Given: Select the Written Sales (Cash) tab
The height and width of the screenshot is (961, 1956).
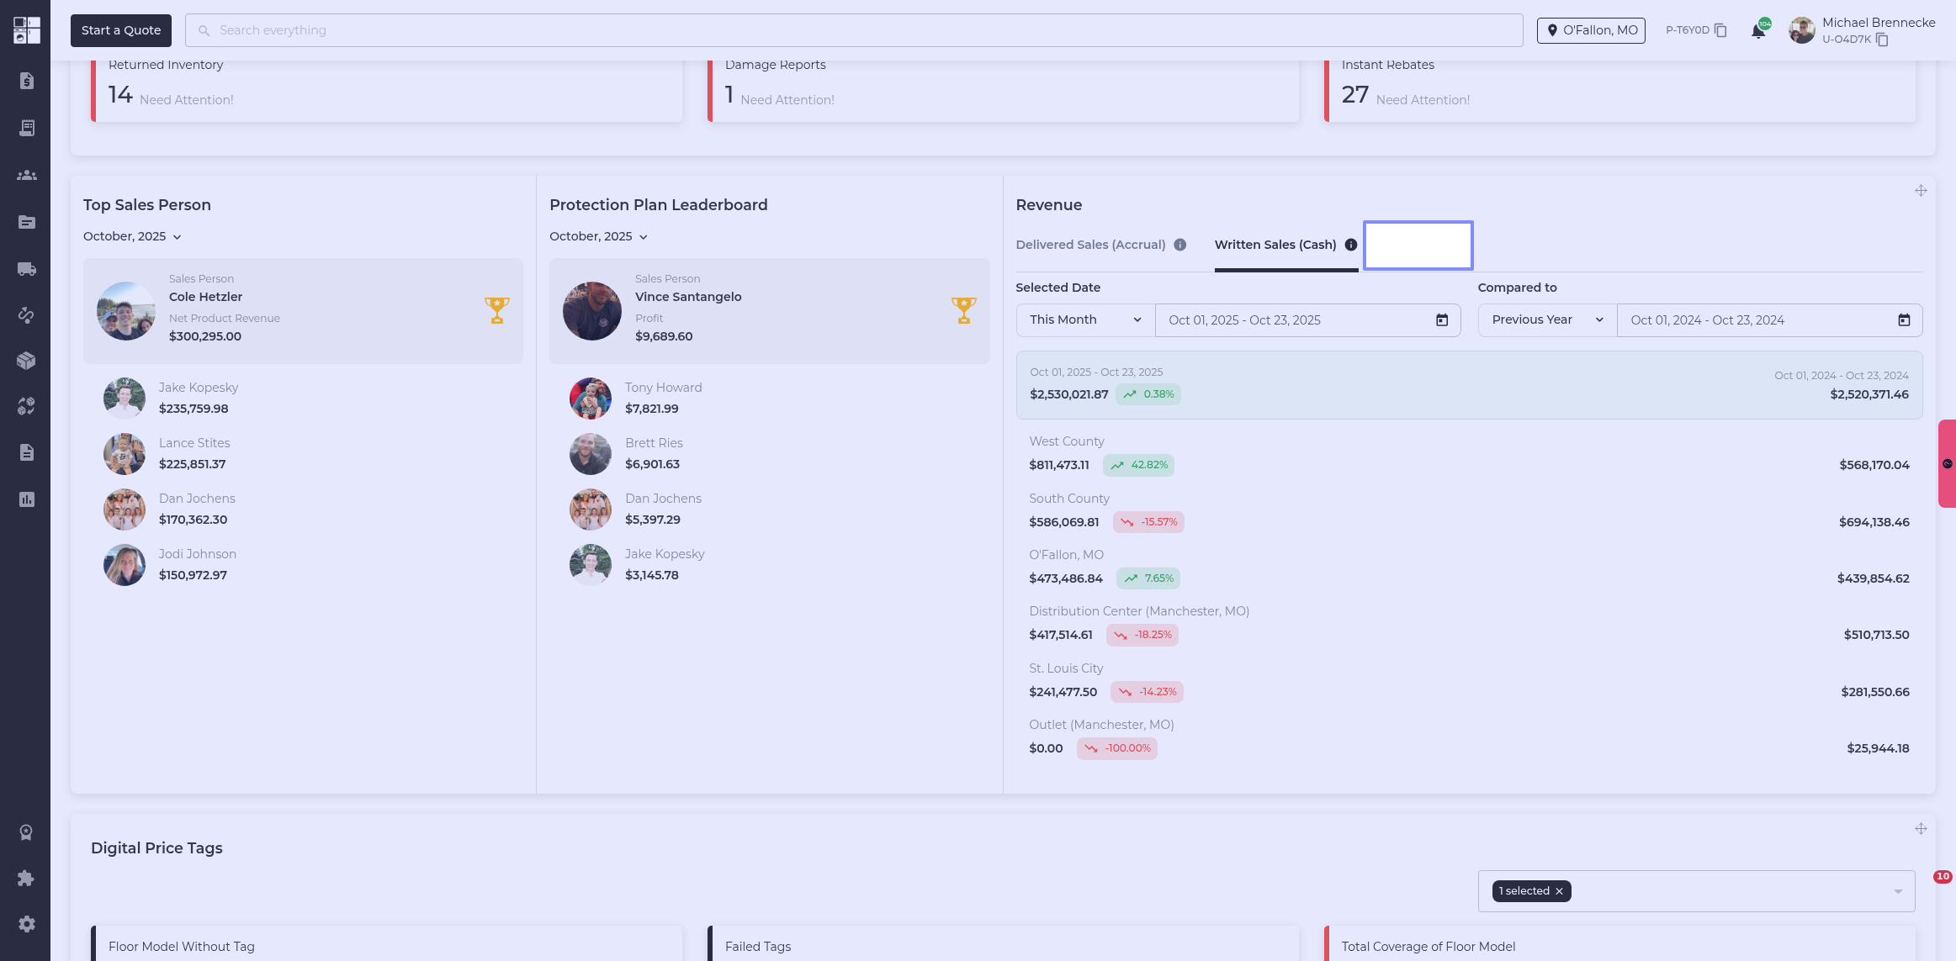Looking at the screenshot, I should tap(1275, 245).
